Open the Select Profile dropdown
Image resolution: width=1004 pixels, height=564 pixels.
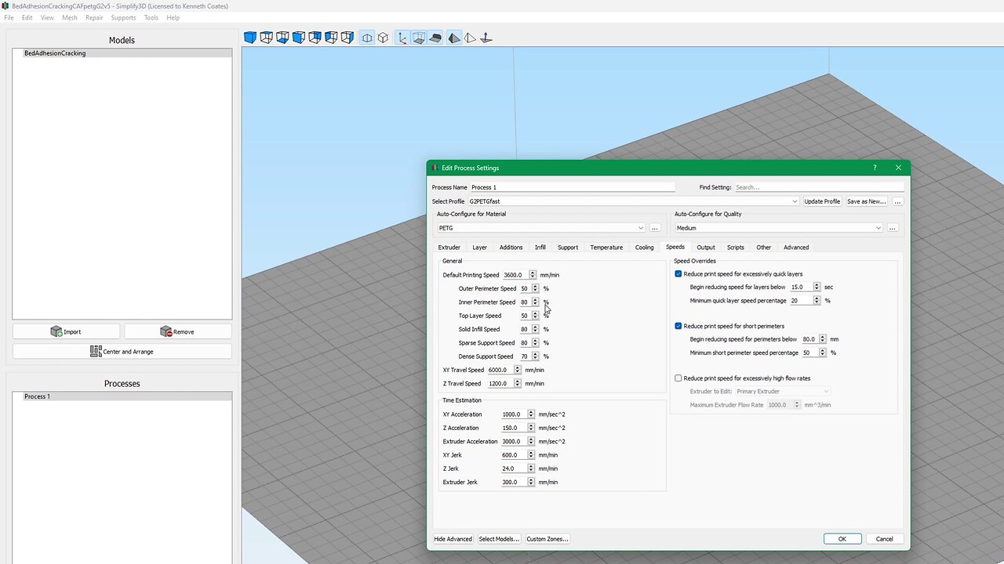point(634,201)
